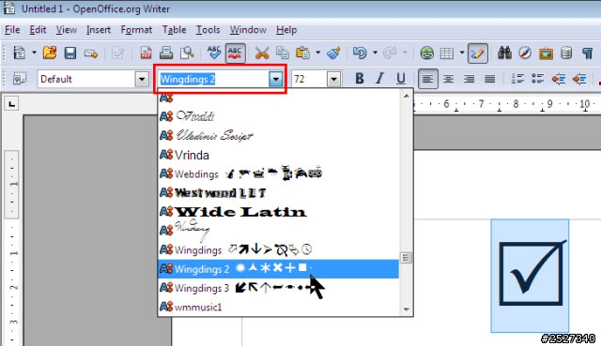Print the document with printer icon
This screenshot has width=601, height=346.
[166, 53]
